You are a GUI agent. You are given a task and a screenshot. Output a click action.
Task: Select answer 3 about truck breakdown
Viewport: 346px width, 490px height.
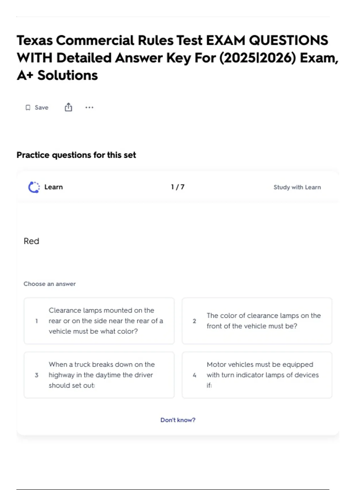point(99,375)
